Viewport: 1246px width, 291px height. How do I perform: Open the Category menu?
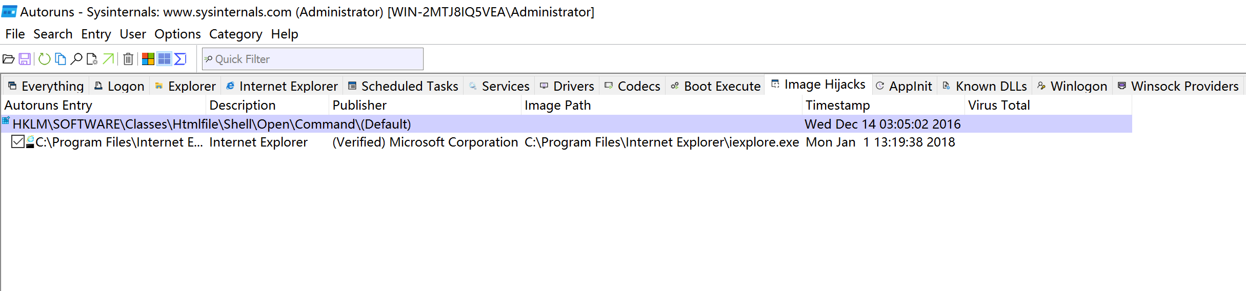click(235, 34)
